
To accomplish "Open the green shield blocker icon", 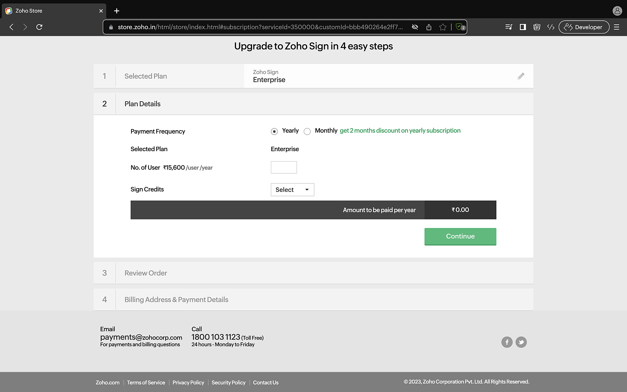I will [460, 27].
